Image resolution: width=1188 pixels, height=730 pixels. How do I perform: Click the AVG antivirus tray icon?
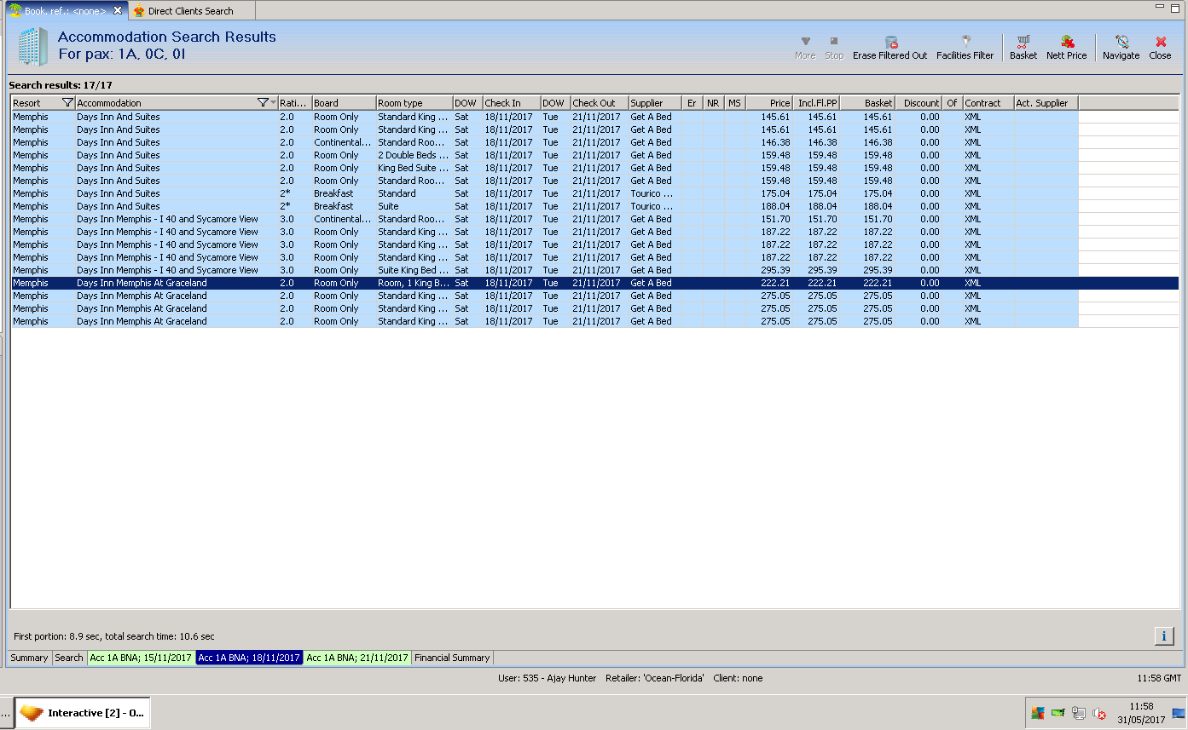coord(1037,714)
